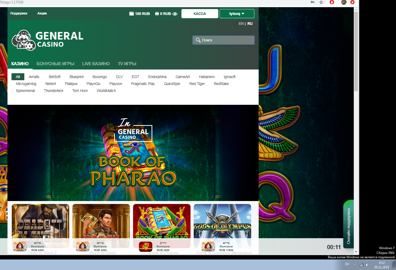The width and height of the screenshot is (396, 270).
Task: Show WorldMatch games
Action: coord(106,91)
